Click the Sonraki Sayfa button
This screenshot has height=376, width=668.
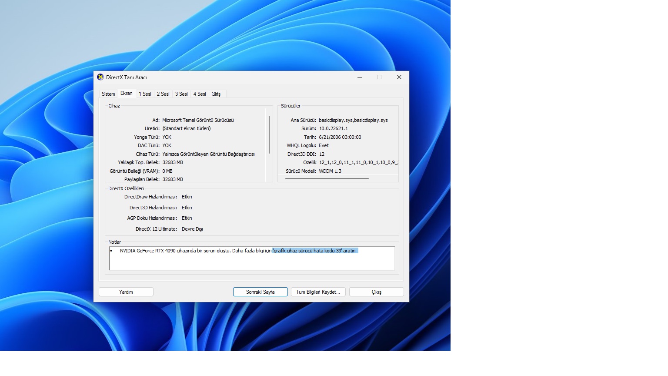(x=261, y=292)
